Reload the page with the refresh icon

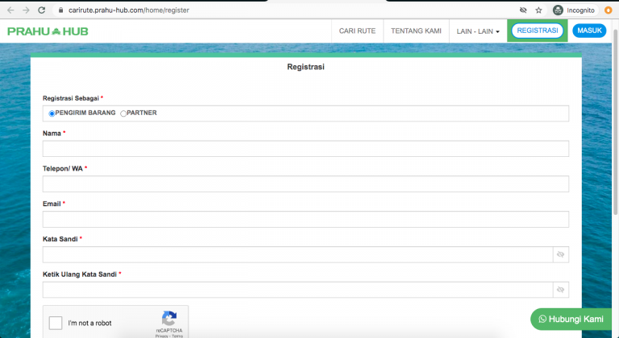pos(44,10)
